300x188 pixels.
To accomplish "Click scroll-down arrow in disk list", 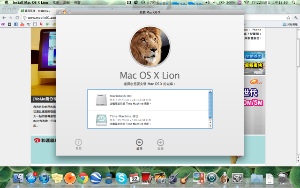I will 210,126.
